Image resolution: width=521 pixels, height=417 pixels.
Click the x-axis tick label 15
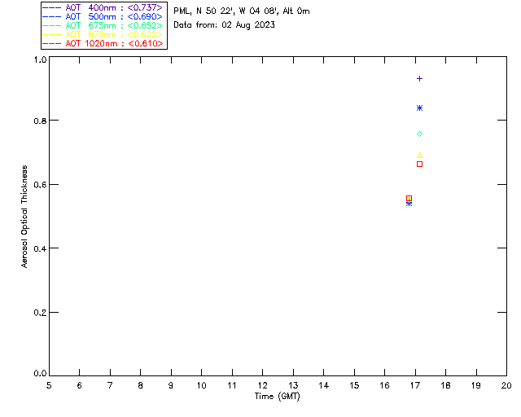(354, 385)
